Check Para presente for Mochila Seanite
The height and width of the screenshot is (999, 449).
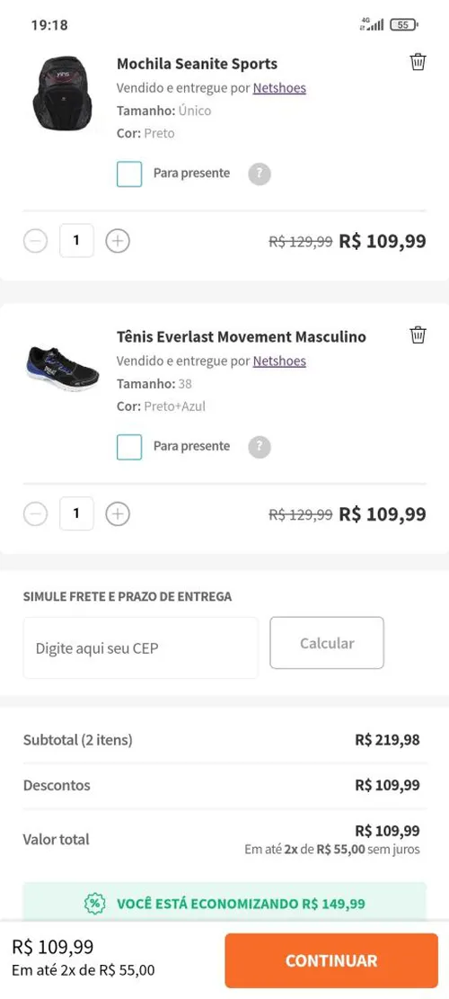point(129,174)
